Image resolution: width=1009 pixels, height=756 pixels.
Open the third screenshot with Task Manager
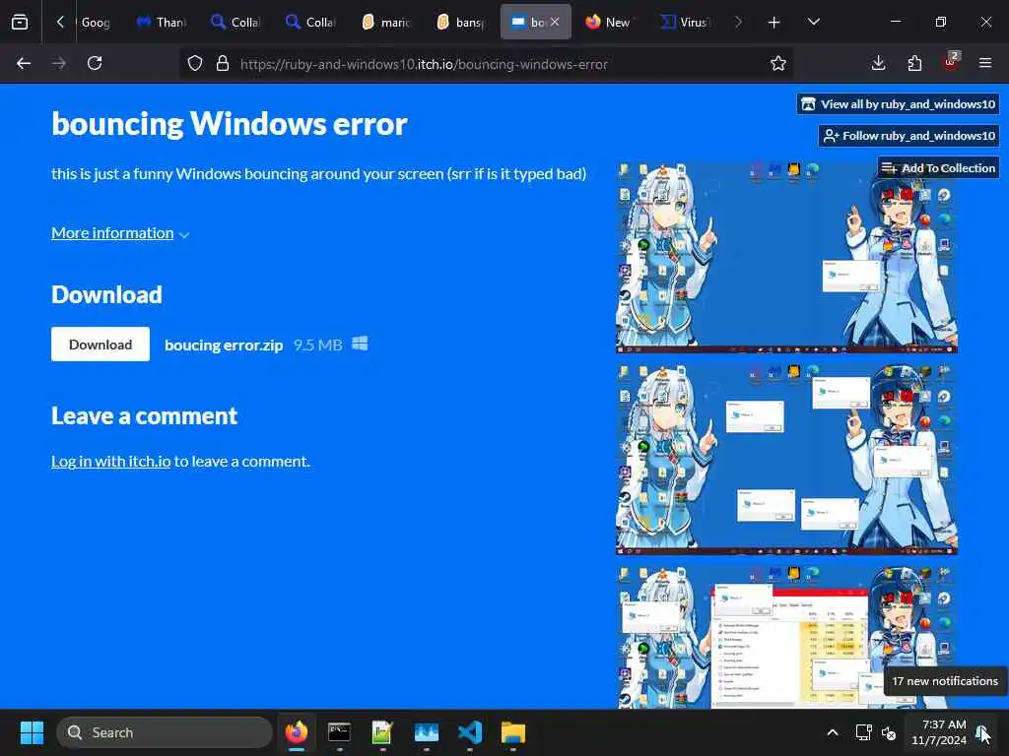tap(786, 637)
